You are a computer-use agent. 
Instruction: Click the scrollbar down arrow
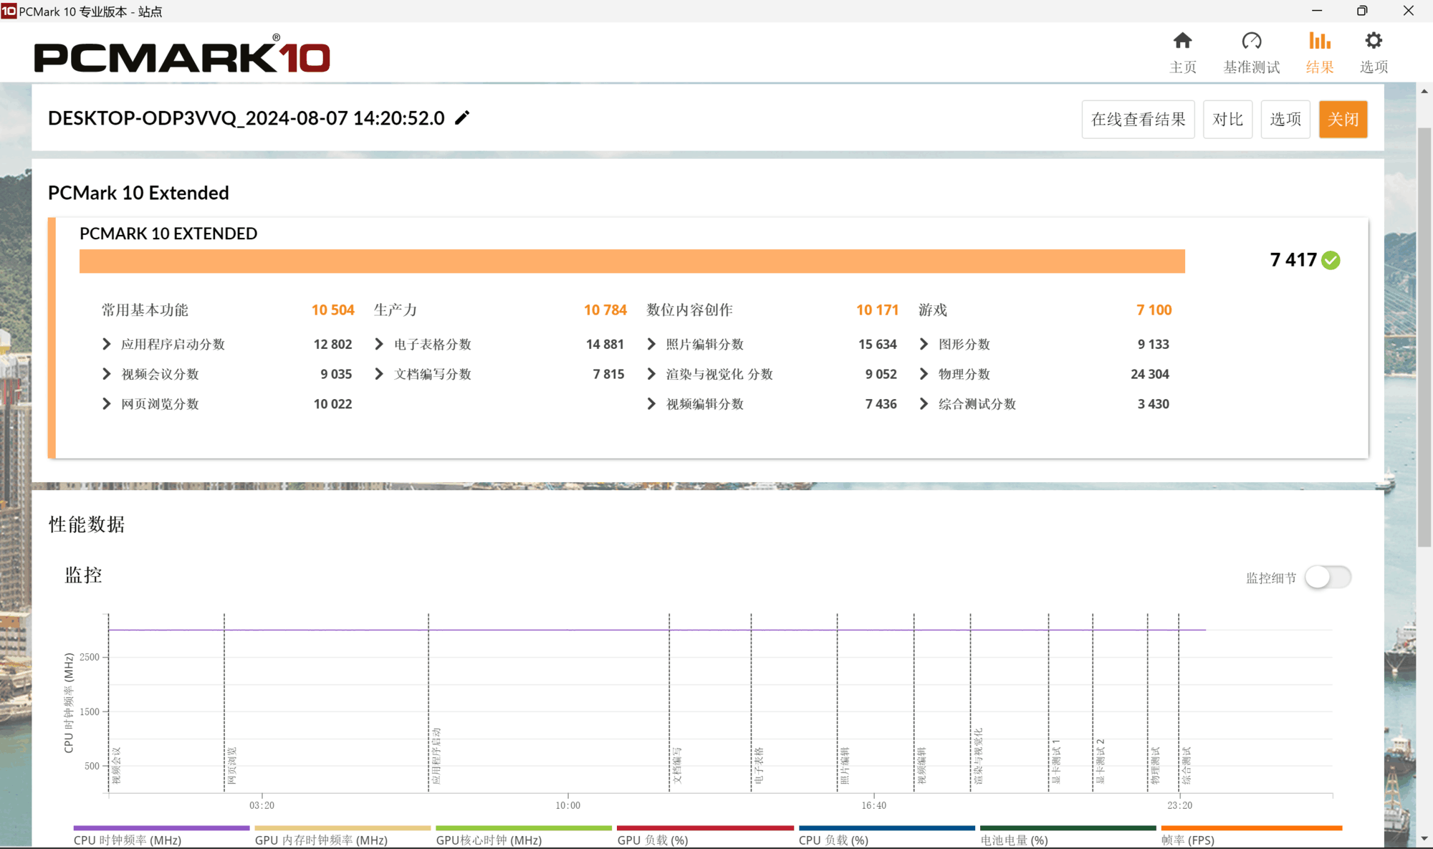(1424, 838)
